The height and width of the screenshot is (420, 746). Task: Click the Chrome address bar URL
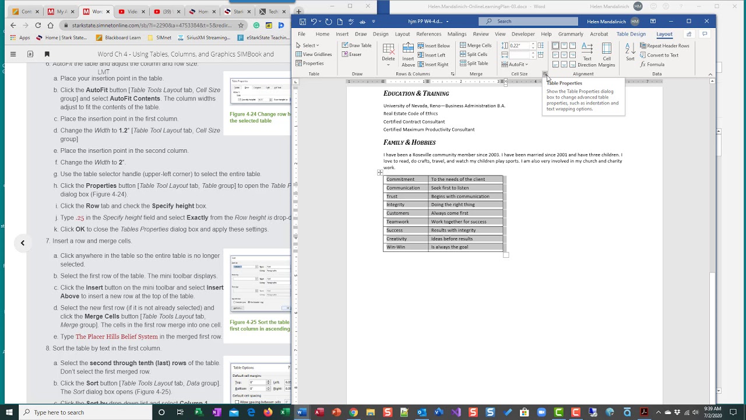[x=152, y=25]
